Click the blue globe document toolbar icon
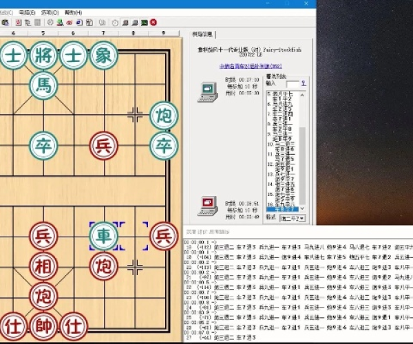Image resolution: width=413 pixels, height=344 pixels. (79, 23)
